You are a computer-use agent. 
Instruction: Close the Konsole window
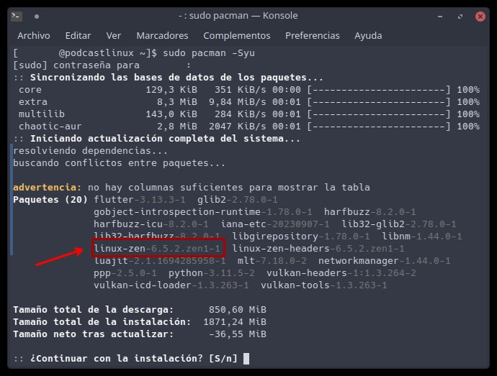click(x=480, y=16)
